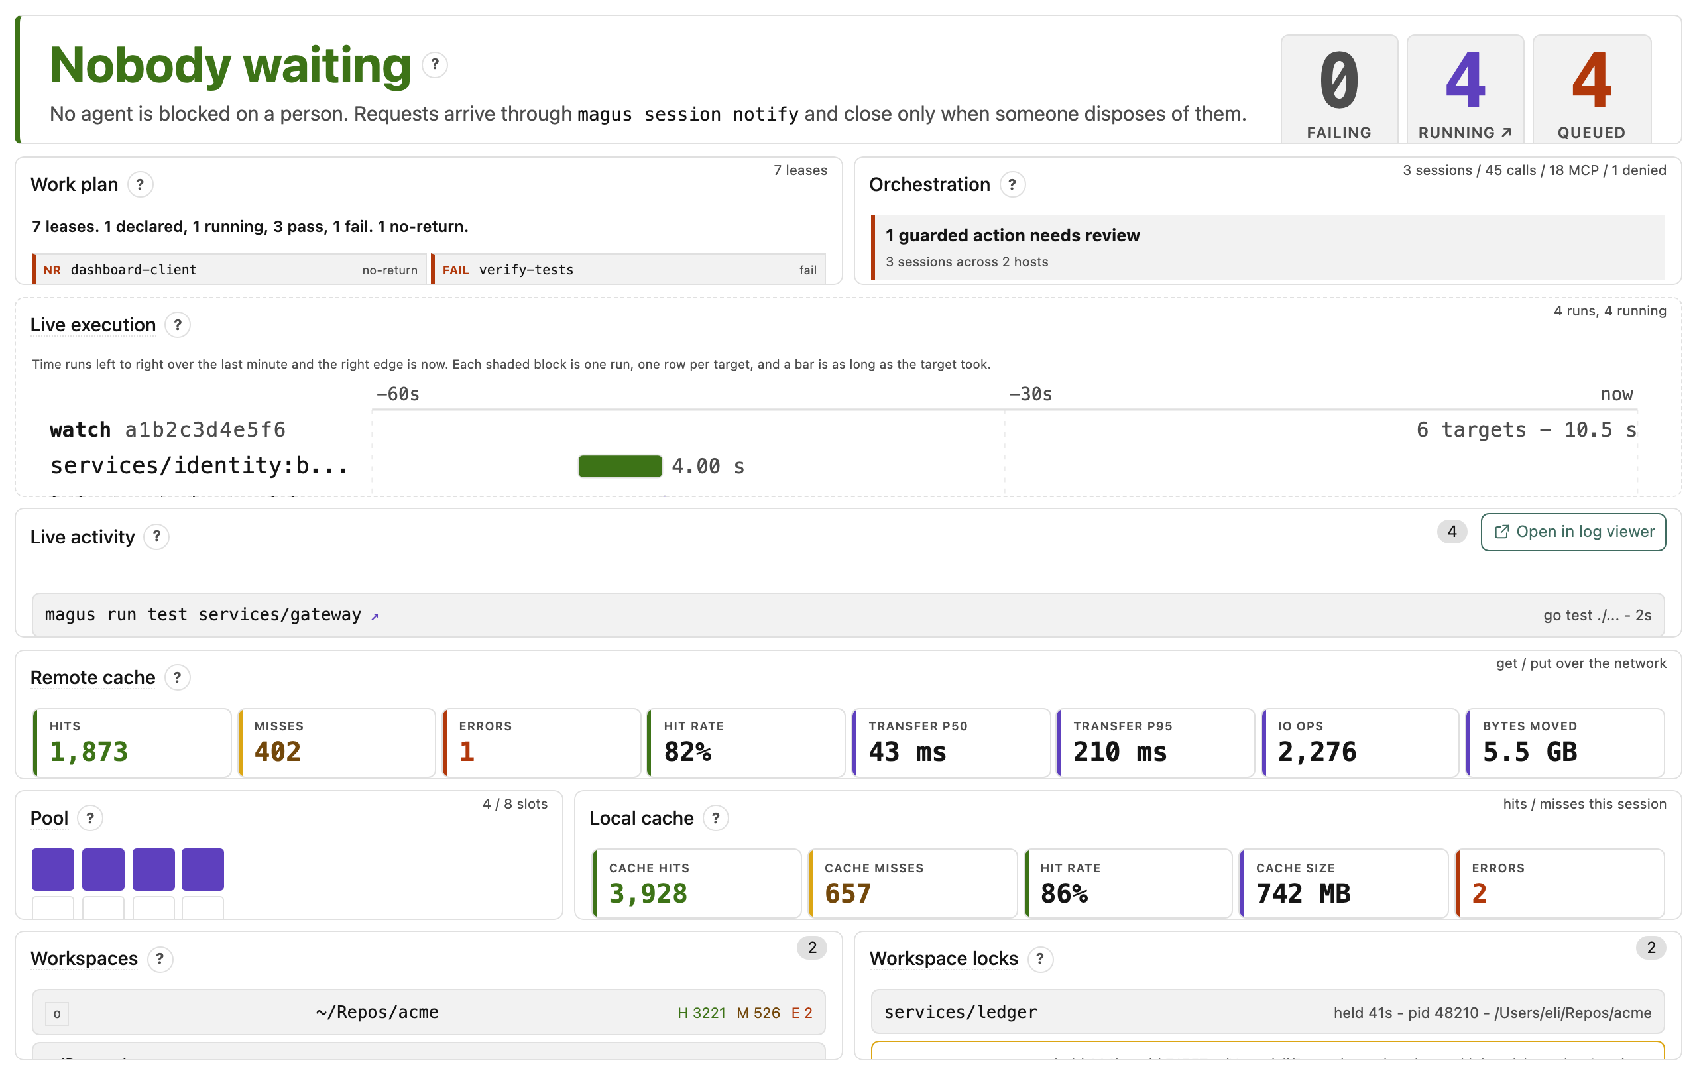Click the Workspaces heading
The width and height of the screenshot is (1697, 1087).
84,959
